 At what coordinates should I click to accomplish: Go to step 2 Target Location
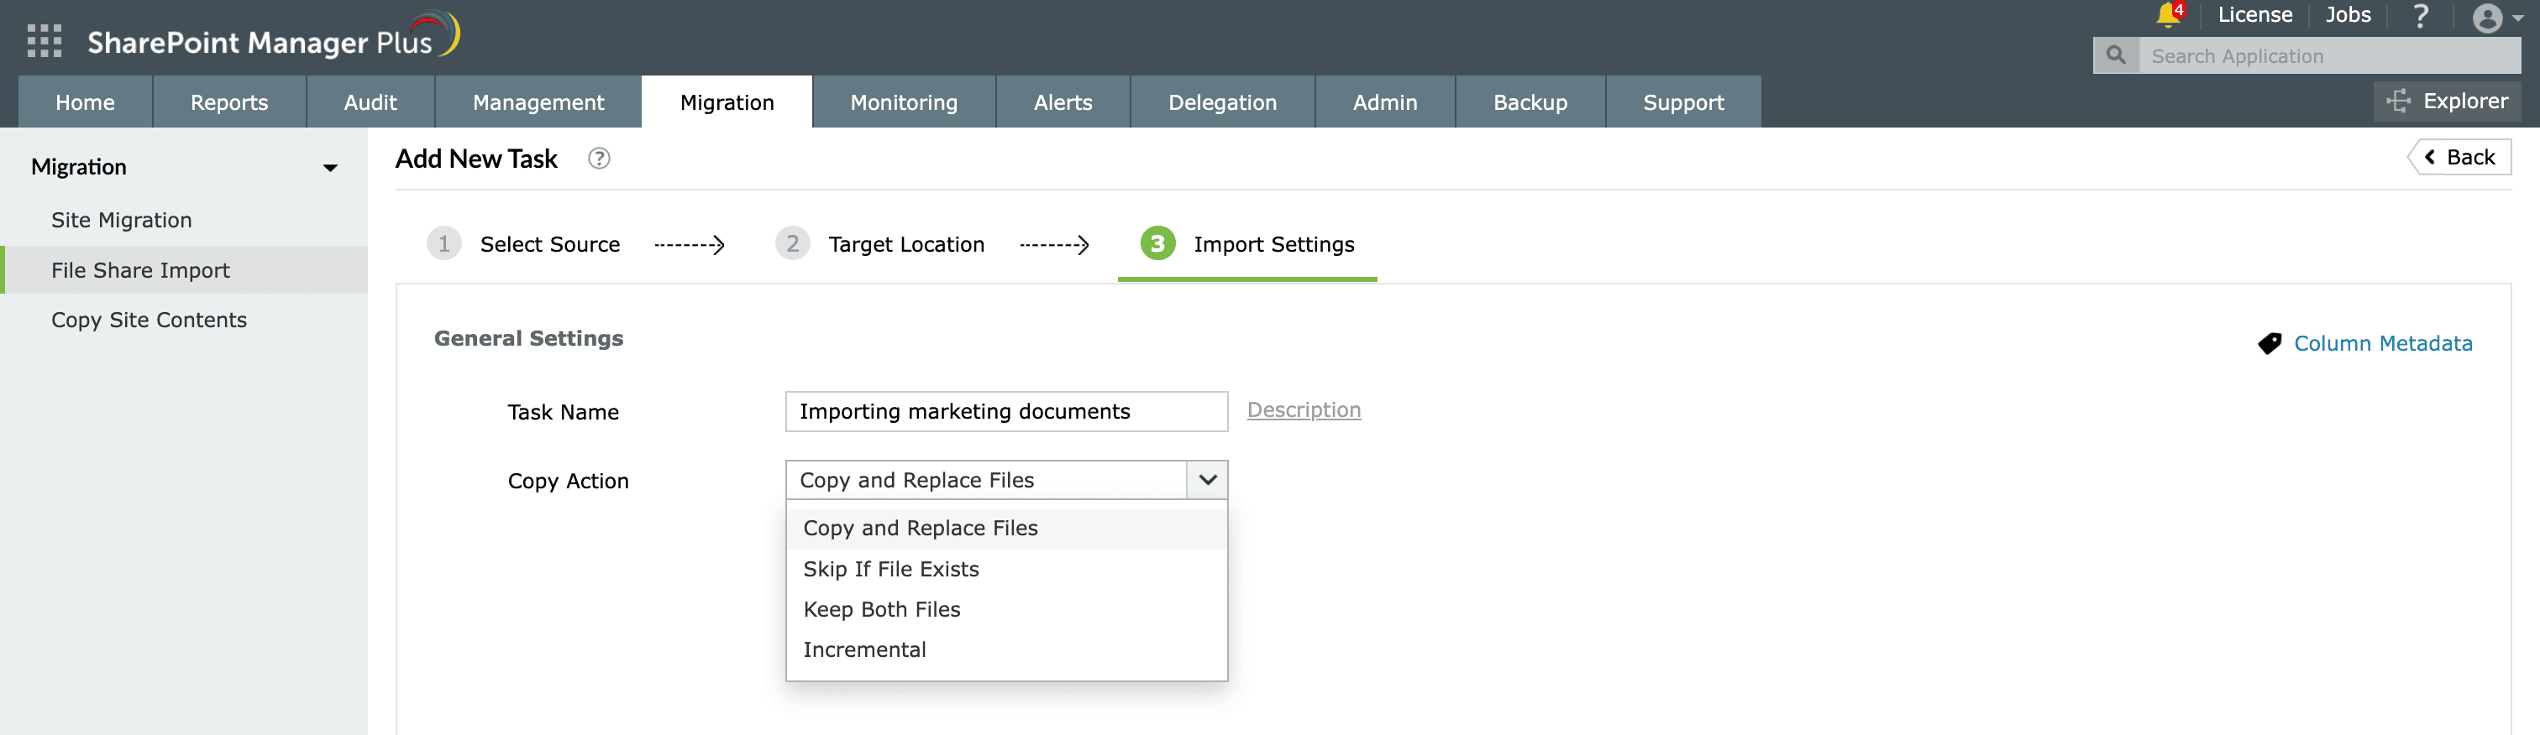pos(879,243)
